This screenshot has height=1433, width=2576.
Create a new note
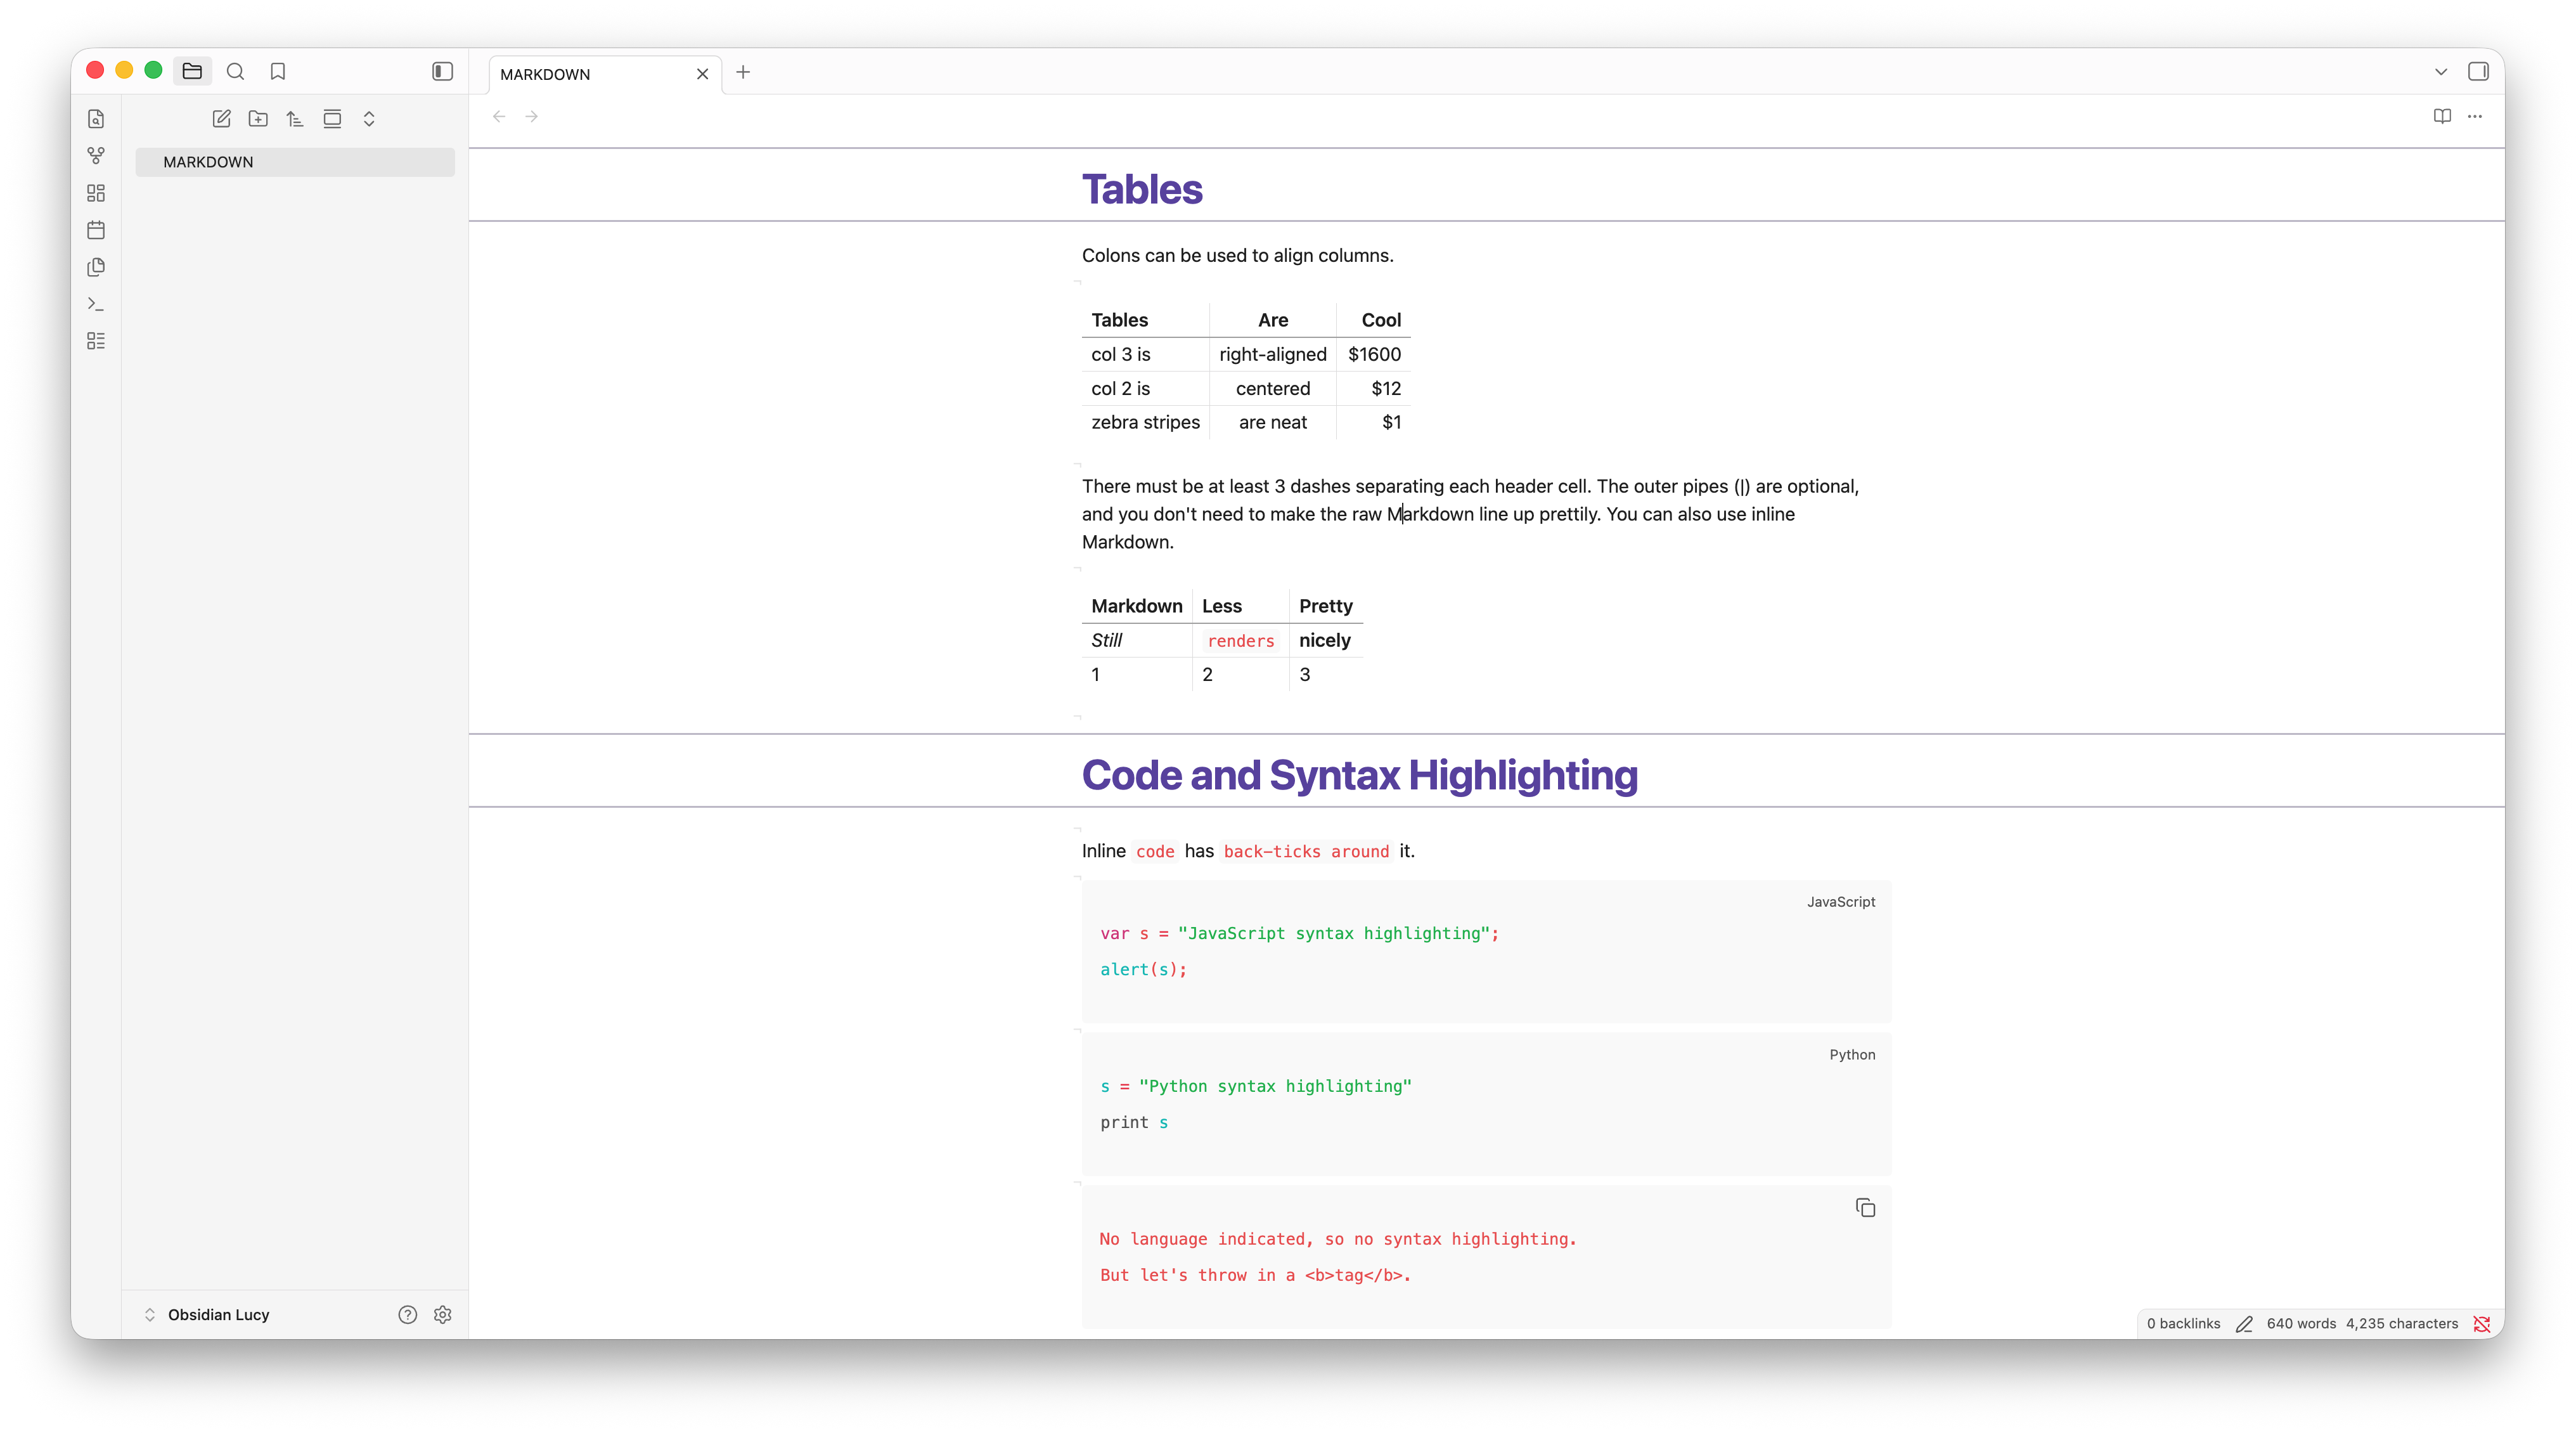[221, 119]
